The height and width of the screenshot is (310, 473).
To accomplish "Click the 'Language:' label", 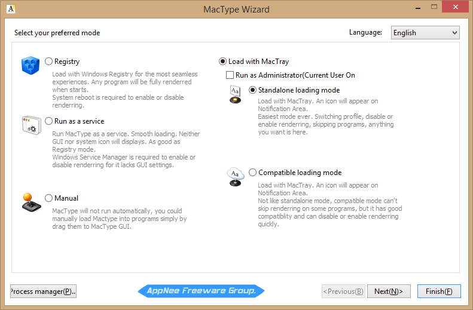I will pyautogui.click(x=365, y=32).
